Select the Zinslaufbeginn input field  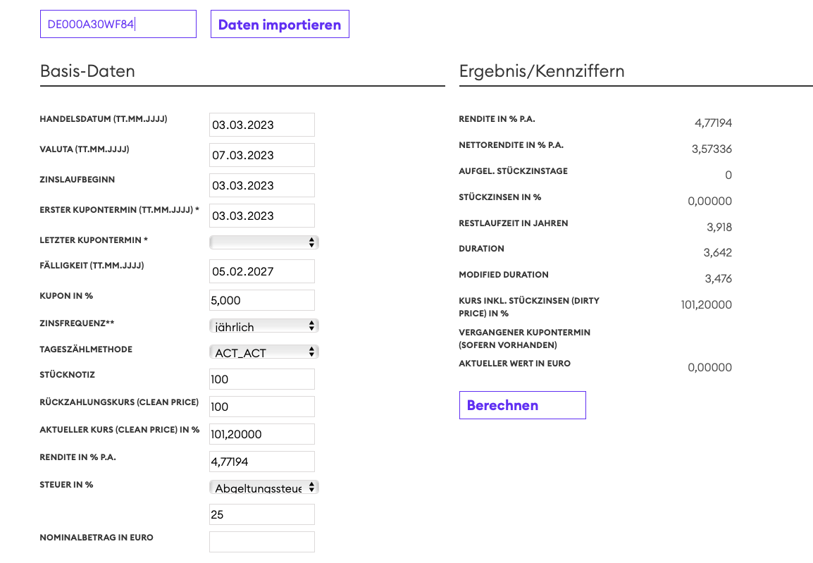tap(261, 185)
